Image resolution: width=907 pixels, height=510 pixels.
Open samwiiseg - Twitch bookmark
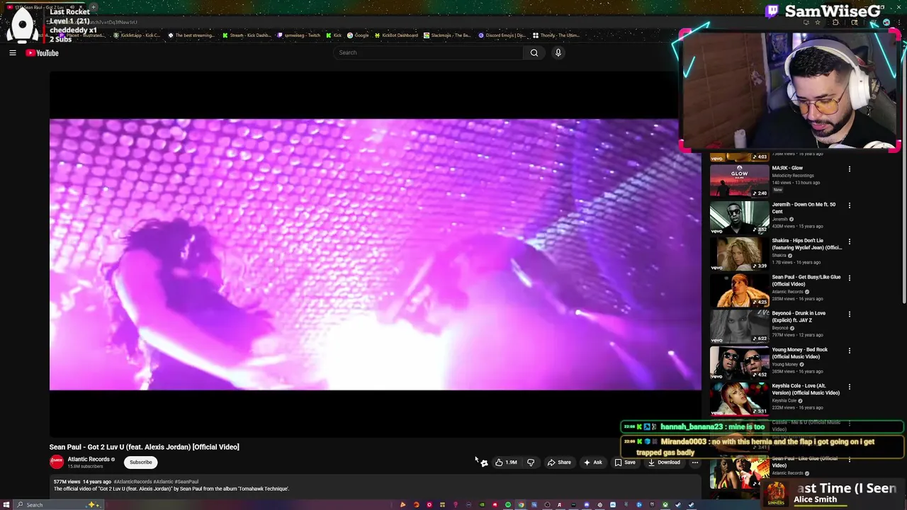click(x=299, y=35)
